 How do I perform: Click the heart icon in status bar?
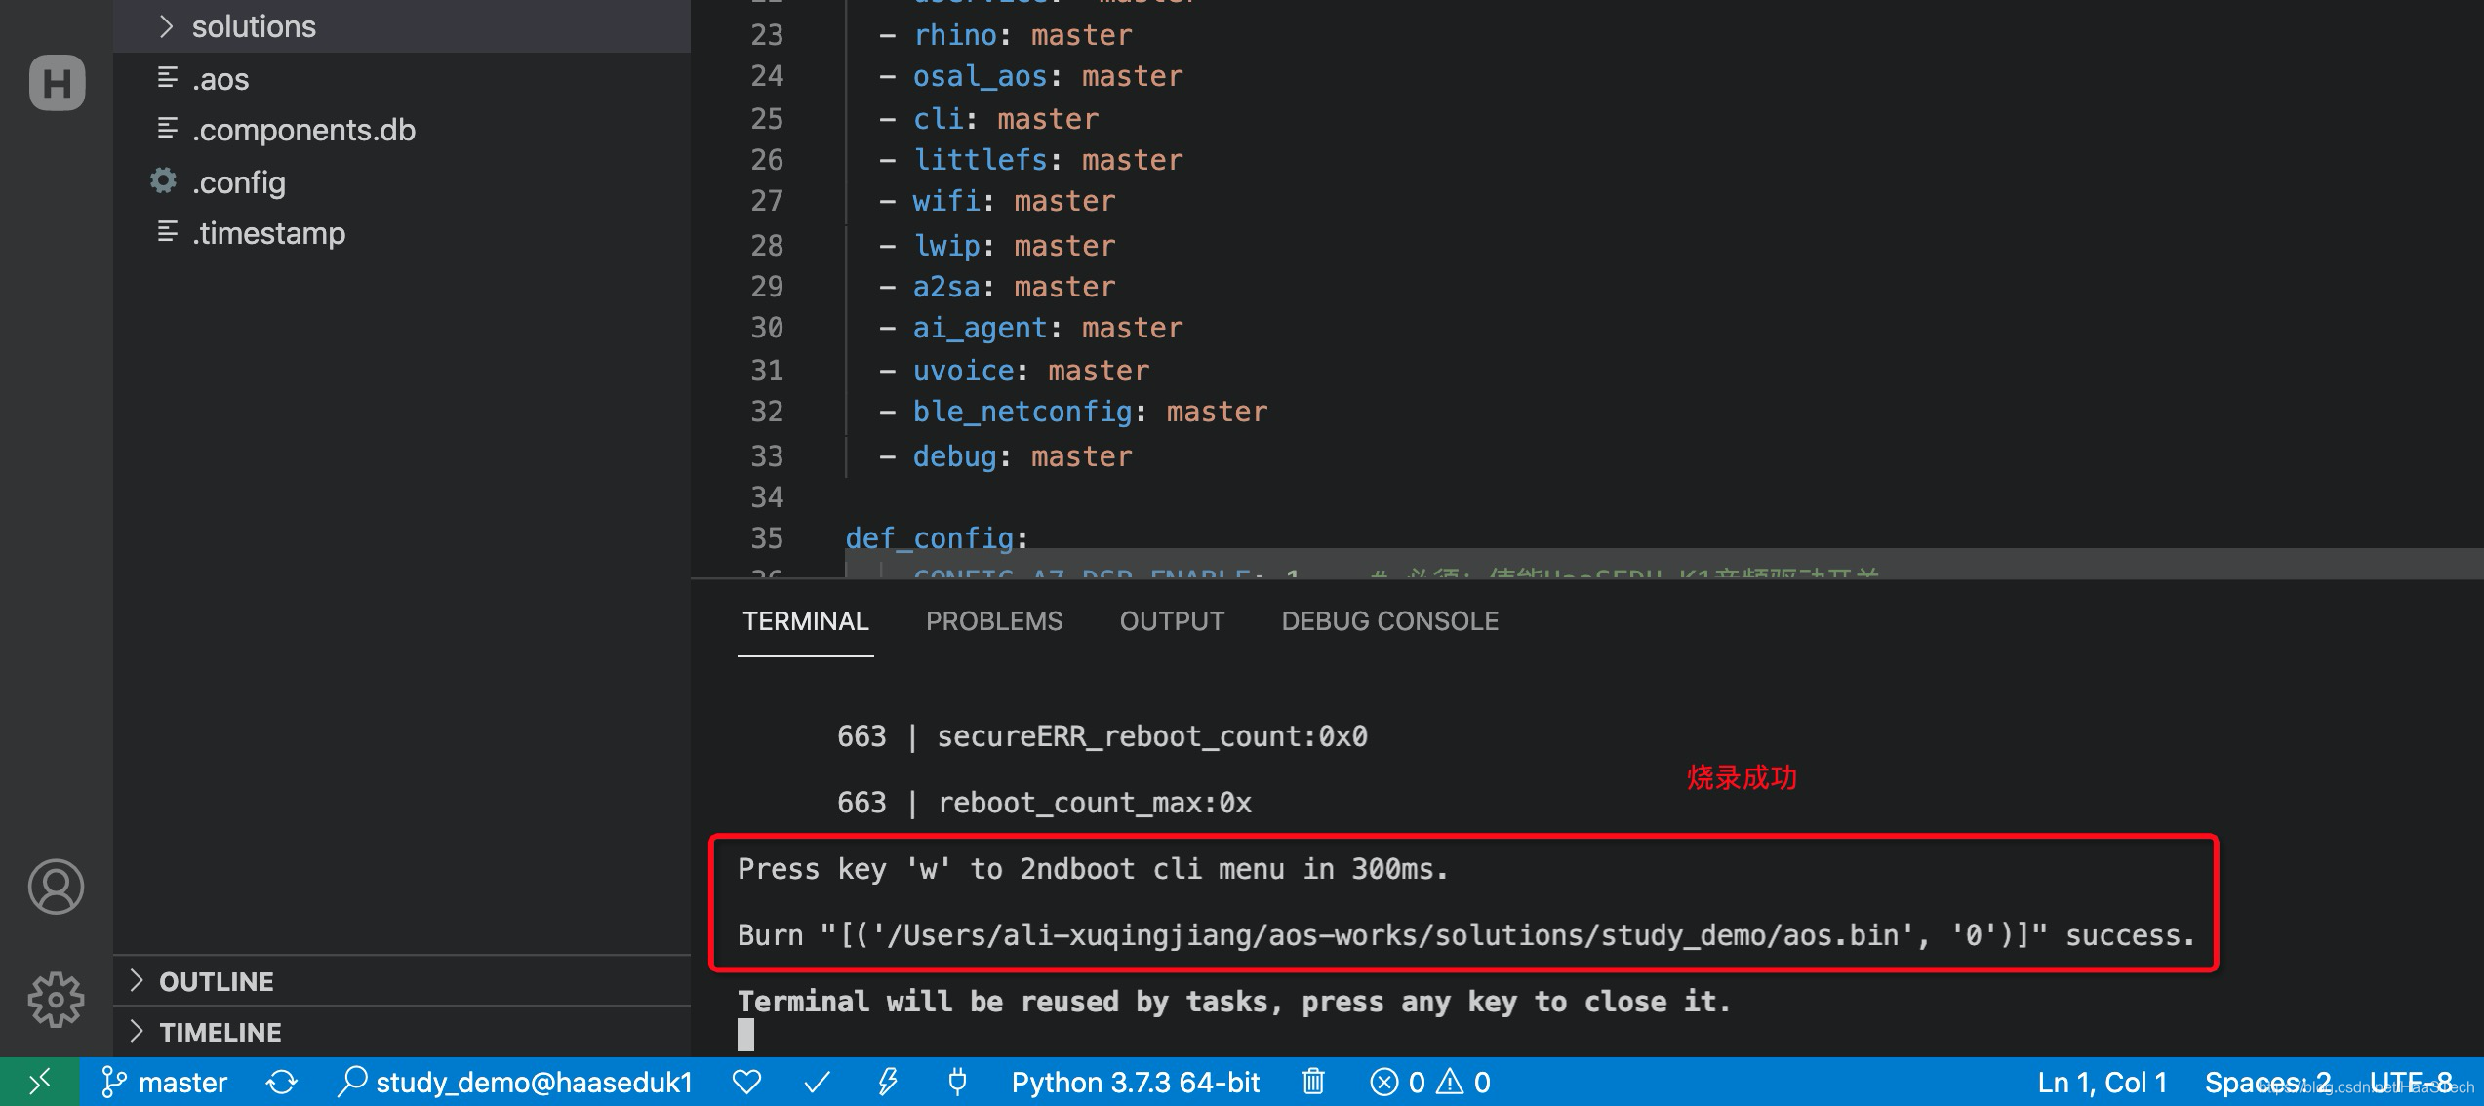coord(746,1082)
